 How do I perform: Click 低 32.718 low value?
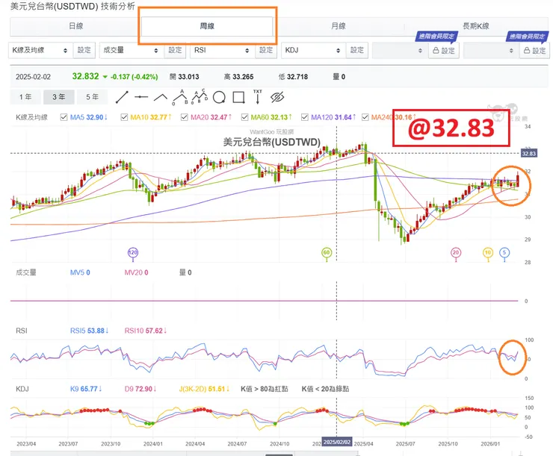tap(293, 77)
